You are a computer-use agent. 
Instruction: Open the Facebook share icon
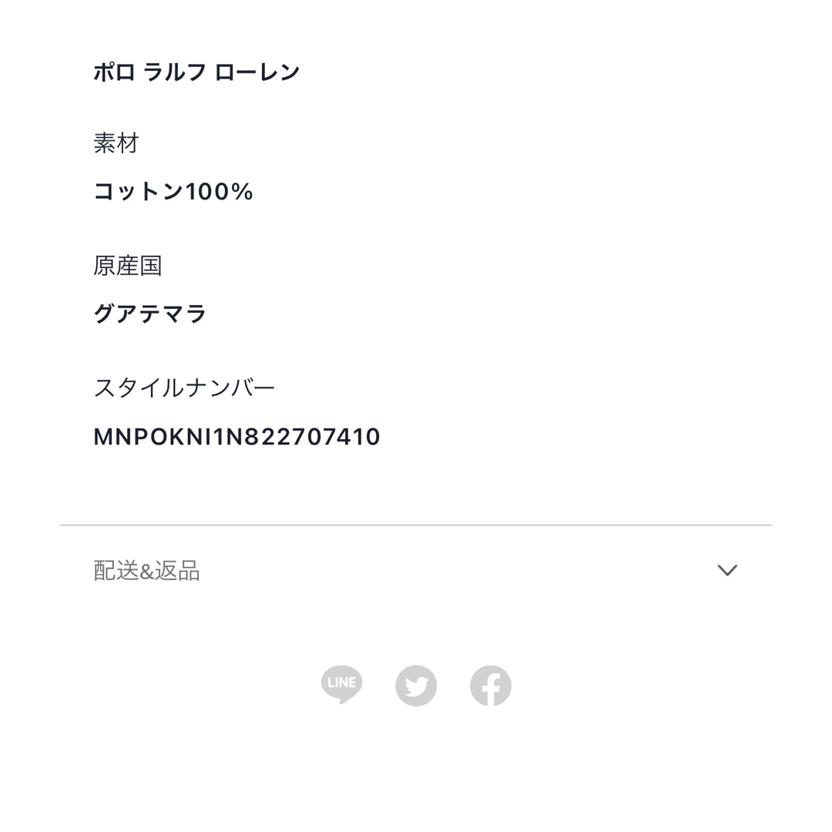491,686
